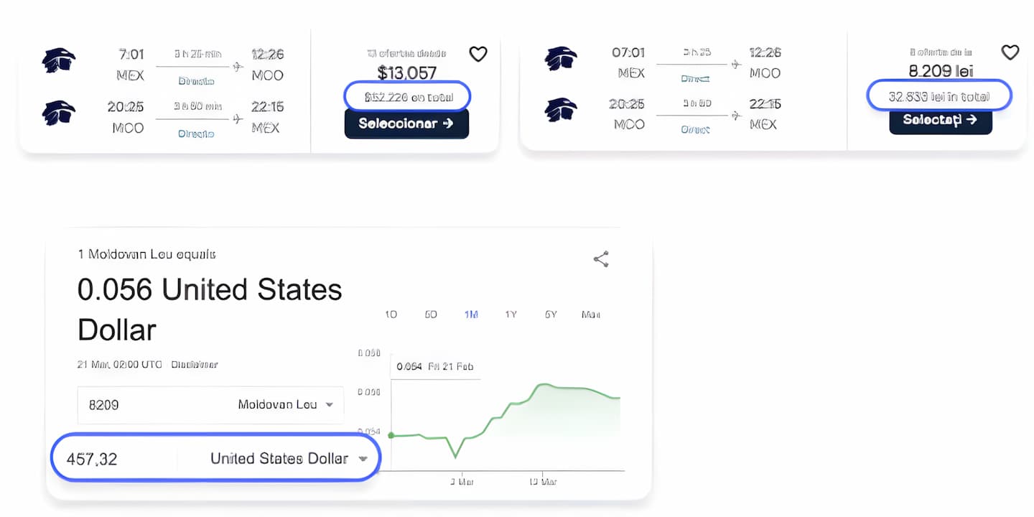Expand the United States Dollar dropdown
Screen dimensions: 1034x517
point(363,459)
